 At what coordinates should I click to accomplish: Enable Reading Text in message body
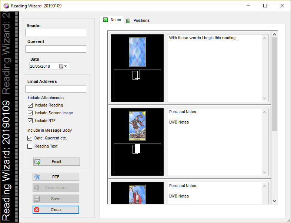click(x=30, y=146)
